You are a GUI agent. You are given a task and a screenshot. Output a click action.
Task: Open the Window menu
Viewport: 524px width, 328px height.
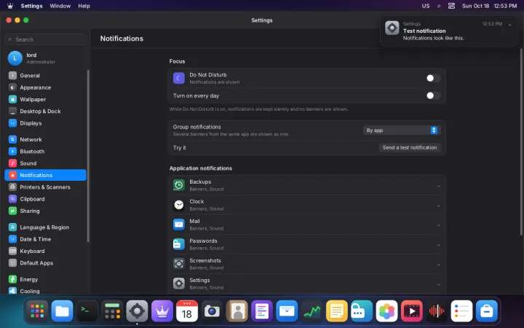[60, 6]
